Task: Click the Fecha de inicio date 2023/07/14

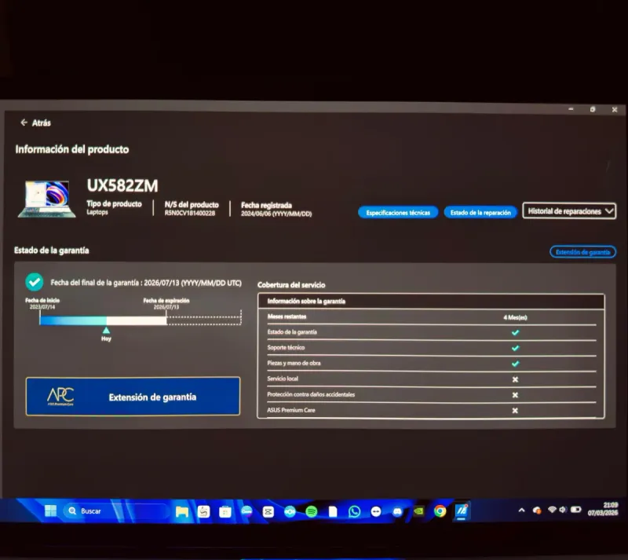Action: [x=42, y=306]
